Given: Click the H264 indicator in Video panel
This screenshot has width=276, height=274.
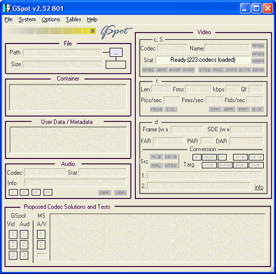Looking at the screenshot, I should coord(258,61).
